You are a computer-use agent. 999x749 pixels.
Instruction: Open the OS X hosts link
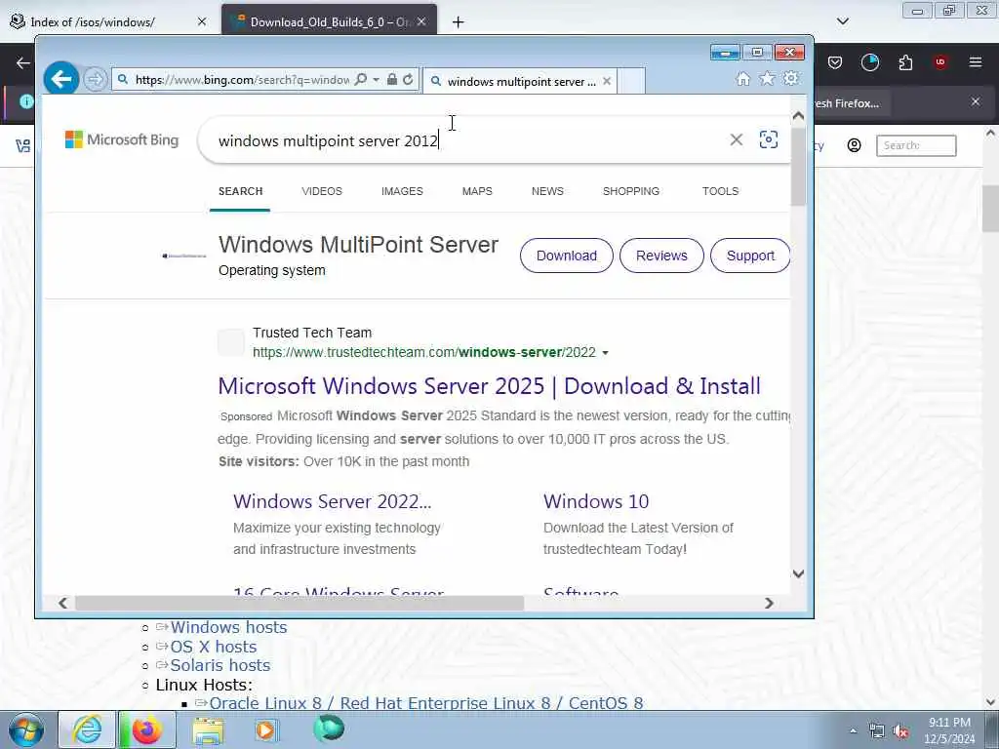pos(214,647)
